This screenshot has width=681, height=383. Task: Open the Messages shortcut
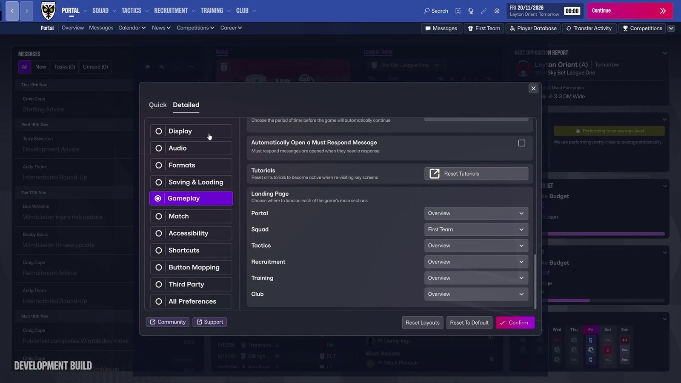pyautogui.click(x=441, y=29)
